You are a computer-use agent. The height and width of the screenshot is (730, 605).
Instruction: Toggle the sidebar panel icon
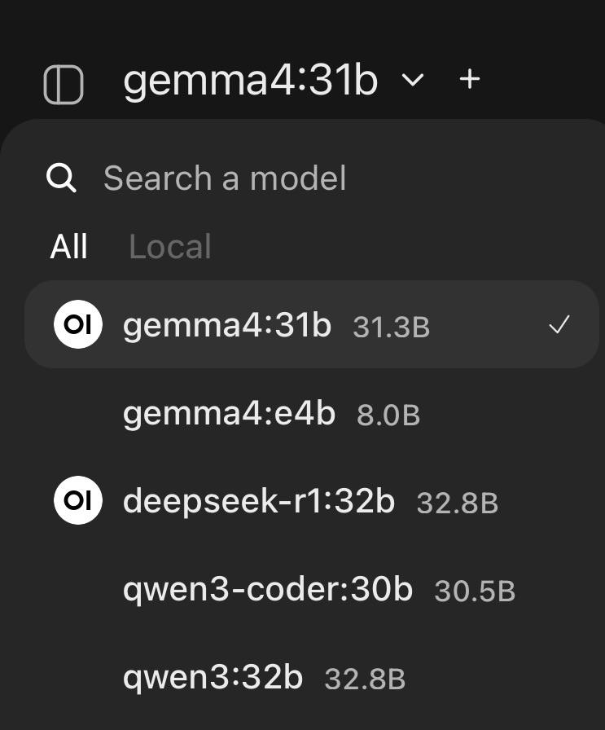pos(64,84)
